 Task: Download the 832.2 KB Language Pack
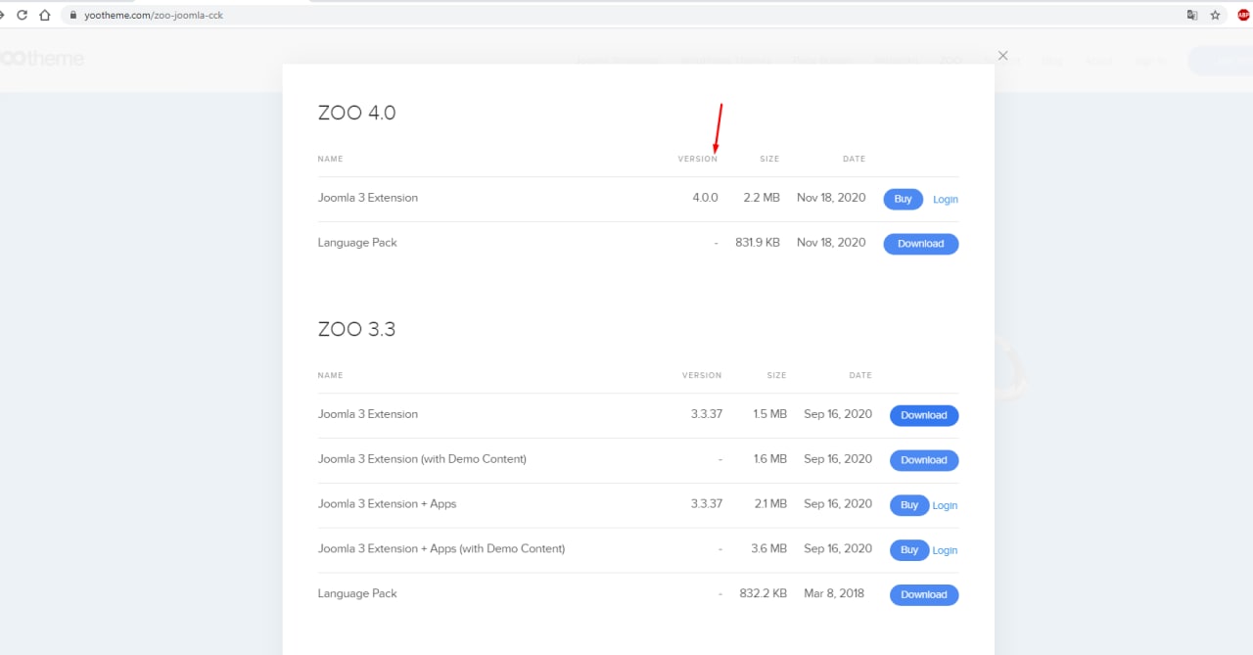(x=924, y=594)
